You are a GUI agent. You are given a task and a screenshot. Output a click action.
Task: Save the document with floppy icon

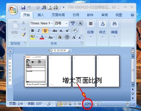tap(23, 8)
